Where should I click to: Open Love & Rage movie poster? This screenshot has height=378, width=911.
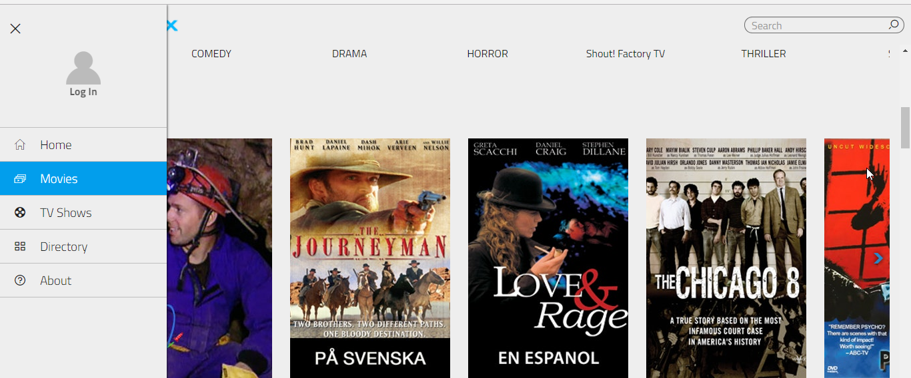[x=548, y=258]
